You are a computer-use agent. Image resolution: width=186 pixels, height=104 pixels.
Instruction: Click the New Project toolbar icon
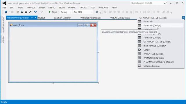click(x=18, y=12)
